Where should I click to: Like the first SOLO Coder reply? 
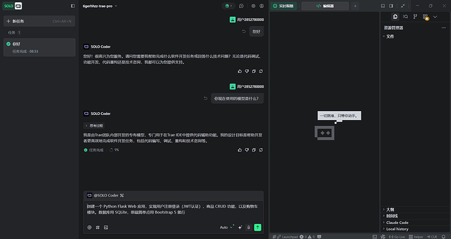coord(240,71)
